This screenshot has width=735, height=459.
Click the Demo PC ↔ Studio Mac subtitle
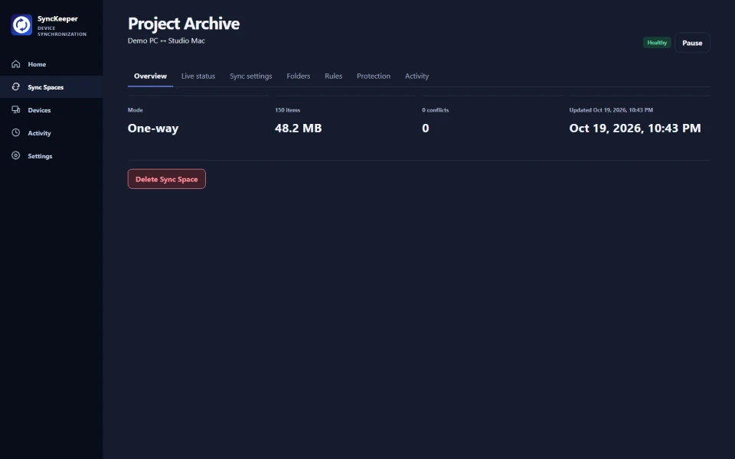point(166,41)
